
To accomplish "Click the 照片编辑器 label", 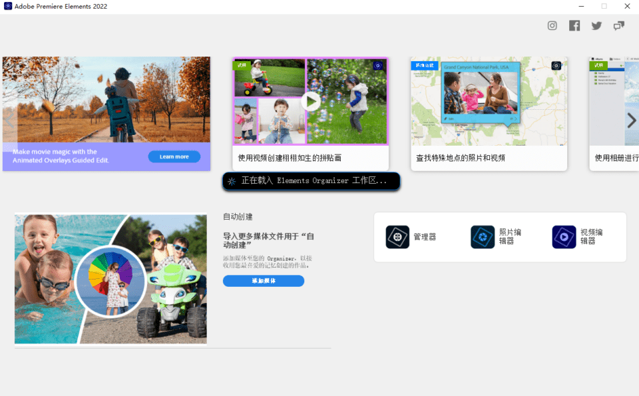I will [511, 237].
